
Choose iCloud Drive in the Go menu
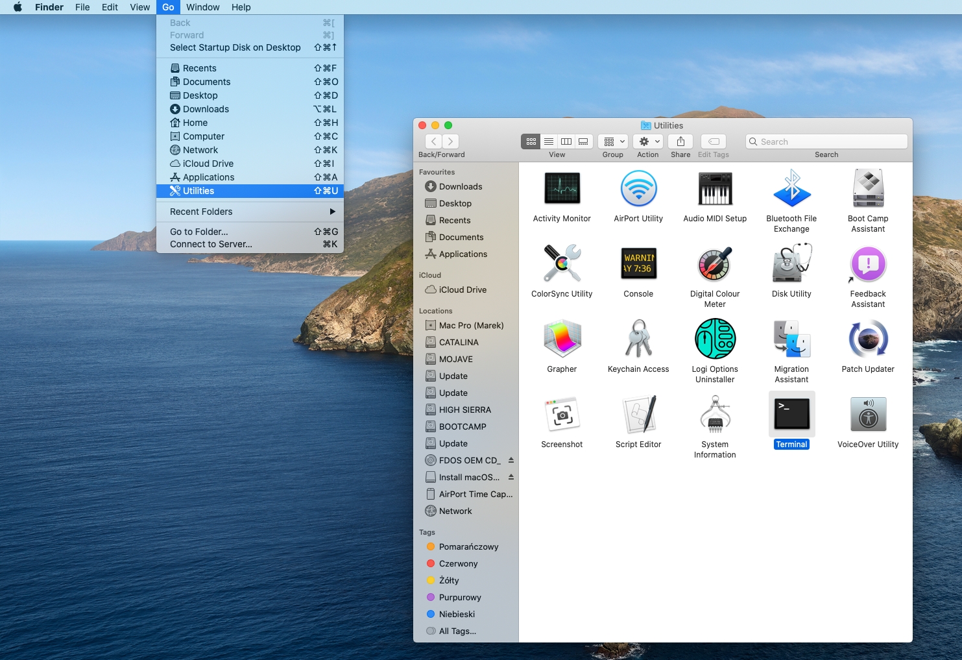tap(250, 164)
